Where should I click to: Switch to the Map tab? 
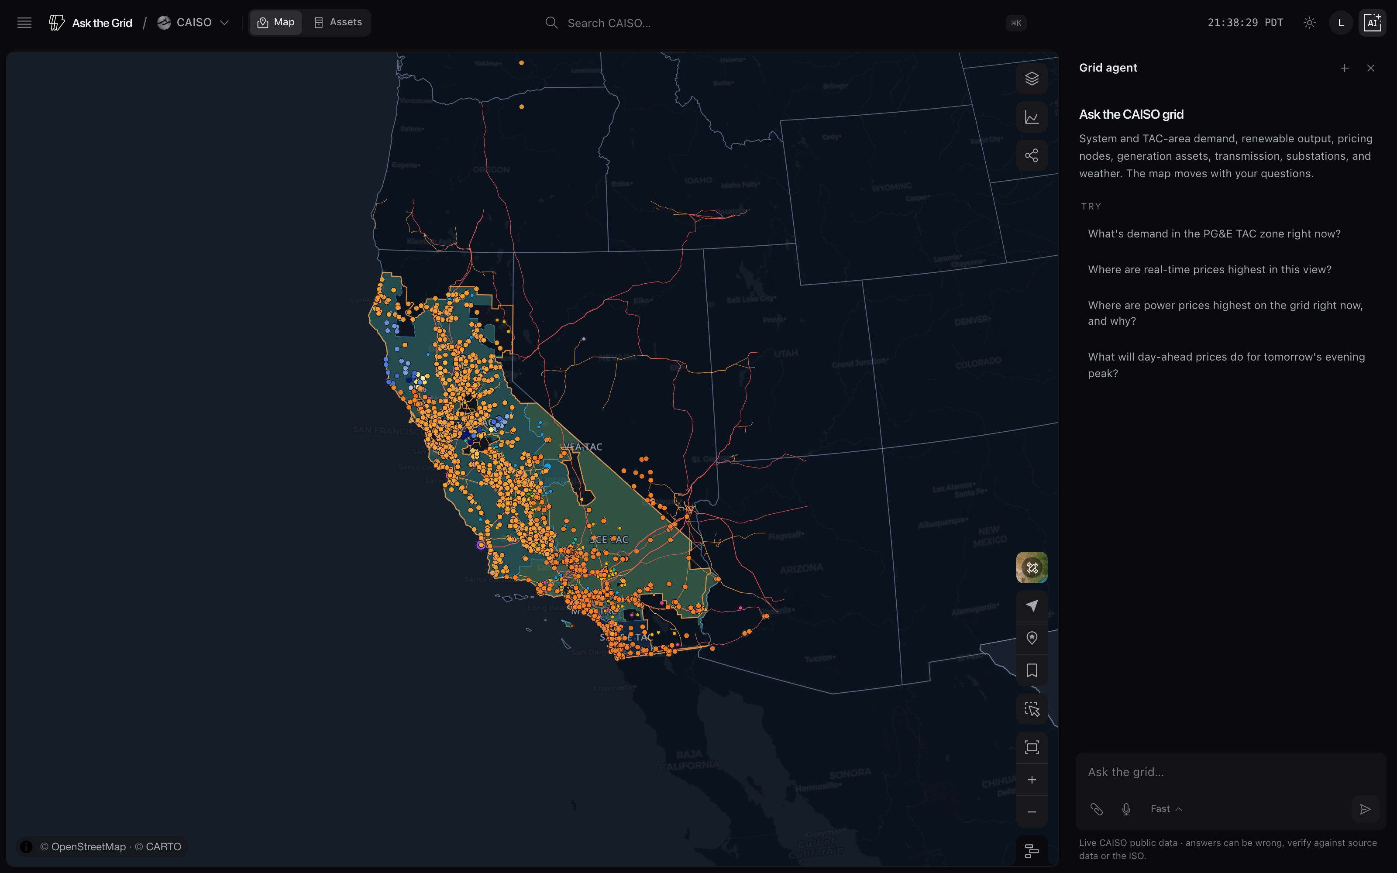pos(276,23)
